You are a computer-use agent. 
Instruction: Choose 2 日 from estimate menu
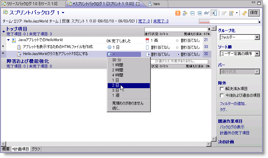tap(129, 85)
